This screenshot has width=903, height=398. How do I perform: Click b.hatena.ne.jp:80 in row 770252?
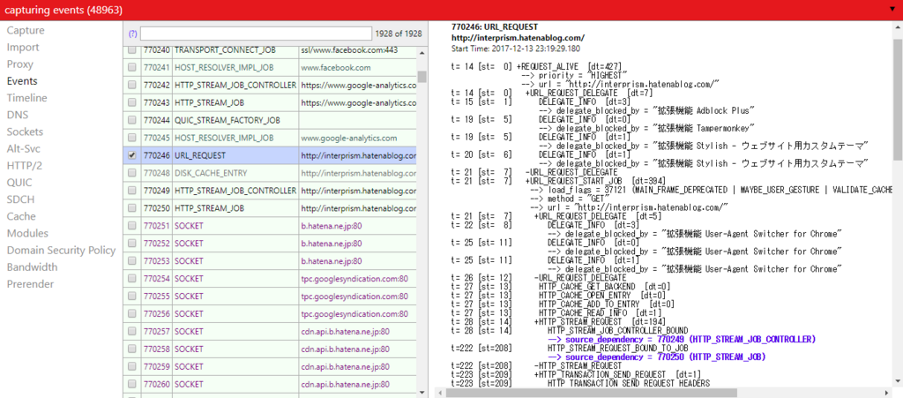(358, 243)
